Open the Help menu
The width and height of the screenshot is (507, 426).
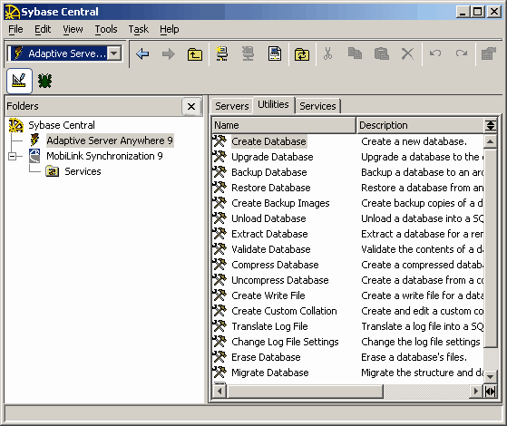(169, 29)
